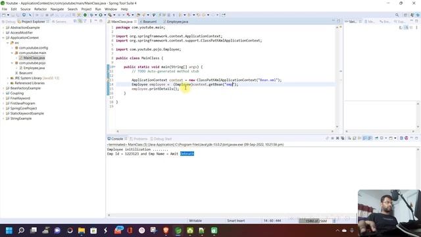
Task: Select MainClass.java in Project Explorer
Action: point(34,58)
